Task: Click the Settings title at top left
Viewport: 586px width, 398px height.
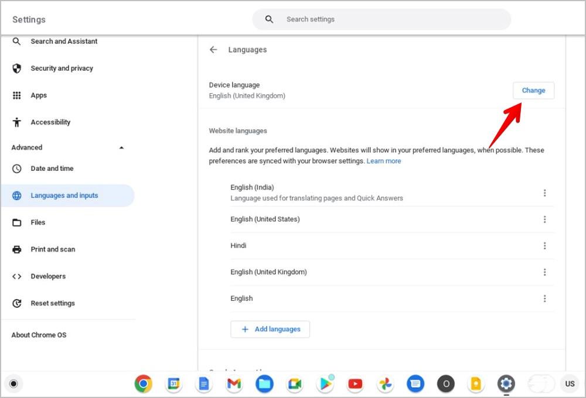Action: 29,19
